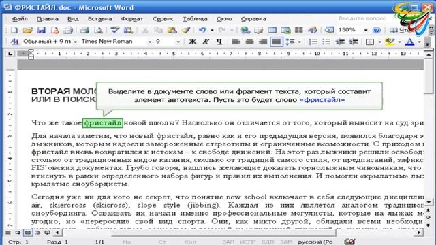This screenshot has height=245, width=436.
Task: Expand font color dropdown arrow
Action: pyautogui.click(x=420, y=42)
